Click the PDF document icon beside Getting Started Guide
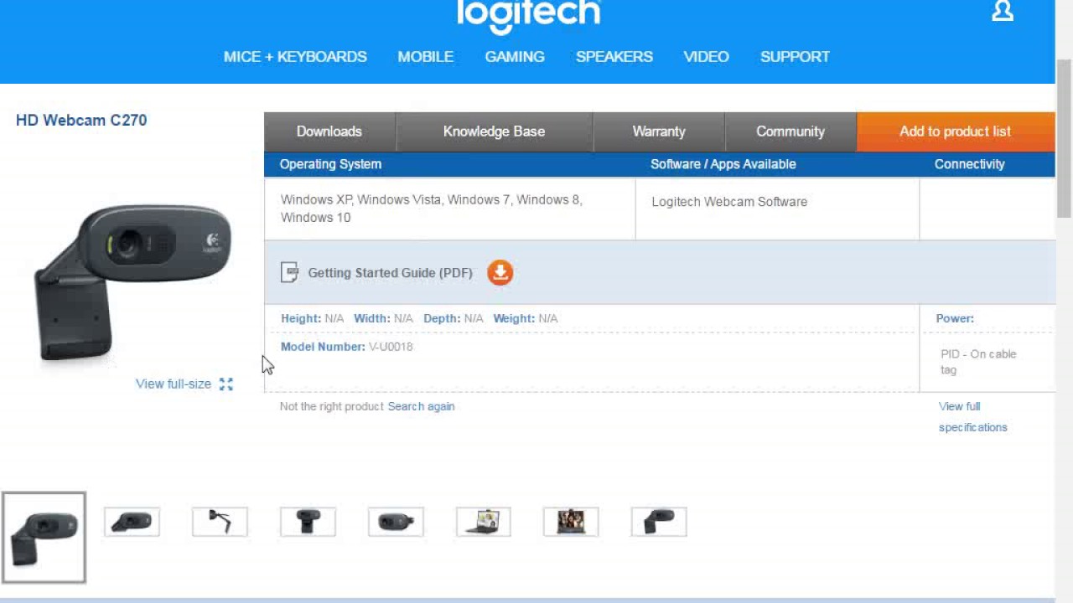The width and height of the screenshot is (1073, 603). [290, 272]
